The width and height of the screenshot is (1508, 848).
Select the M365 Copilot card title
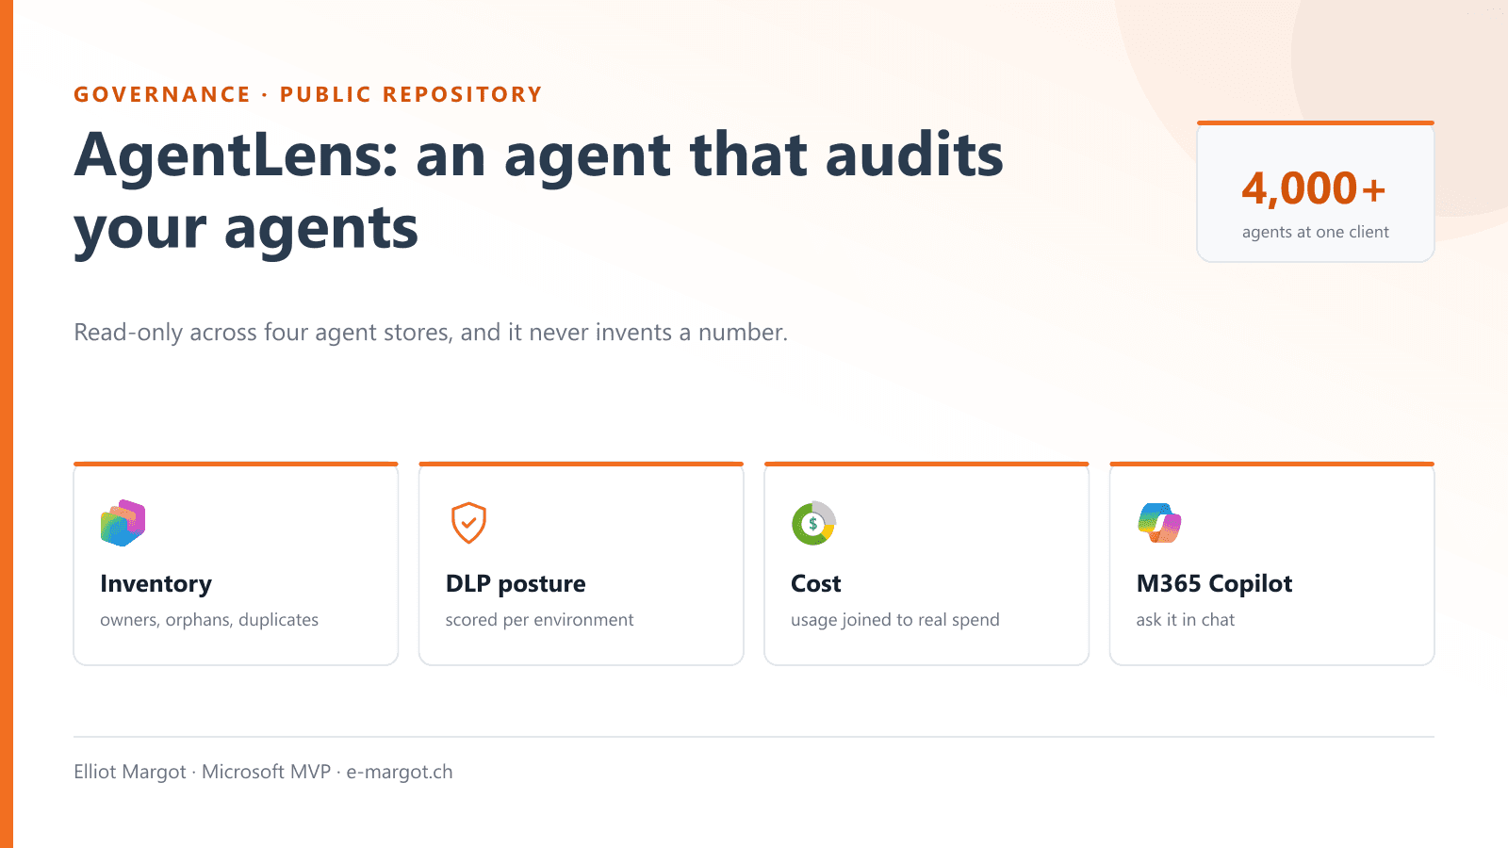click(x=1214, y=584)
